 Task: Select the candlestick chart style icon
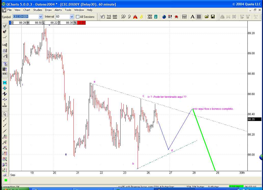(x=5, y=32)
